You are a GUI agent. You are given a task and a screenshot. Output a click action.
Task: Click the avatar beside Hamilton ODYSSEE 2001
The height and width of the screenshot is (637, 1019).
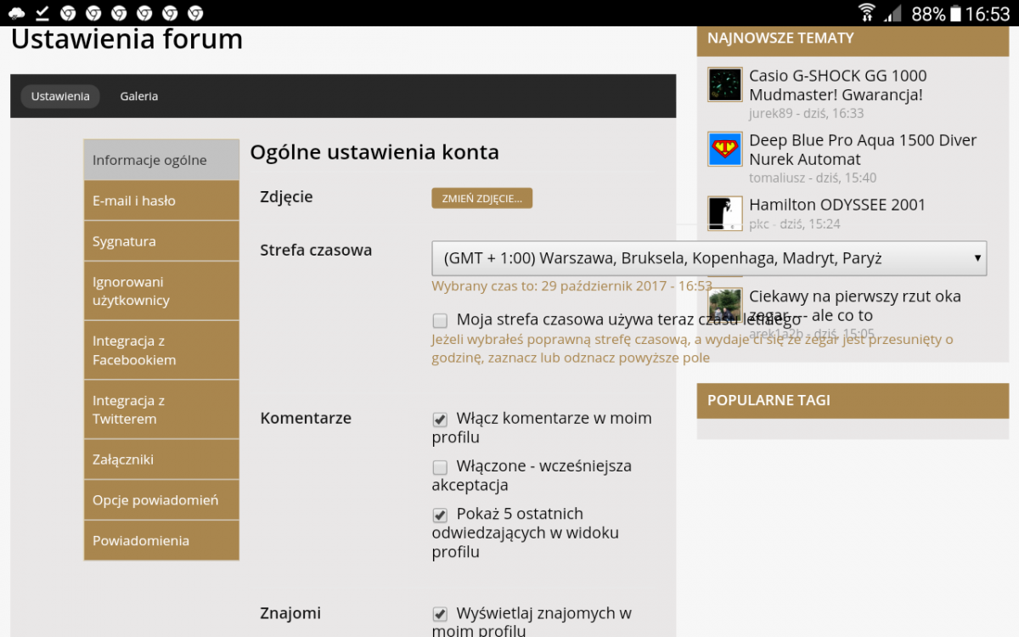tap(724, 214)
